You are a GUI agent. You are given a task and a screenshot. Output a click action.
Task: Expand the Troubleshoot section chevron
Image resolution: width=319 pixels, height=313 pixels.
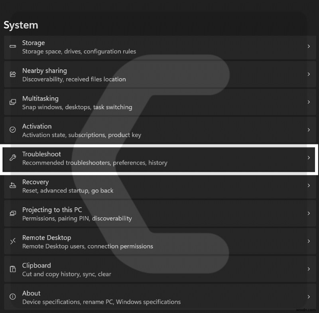click(309, 158)
